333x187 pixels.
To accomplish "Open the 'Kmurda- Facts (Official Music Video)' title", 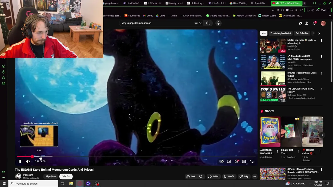I will 302,74.
